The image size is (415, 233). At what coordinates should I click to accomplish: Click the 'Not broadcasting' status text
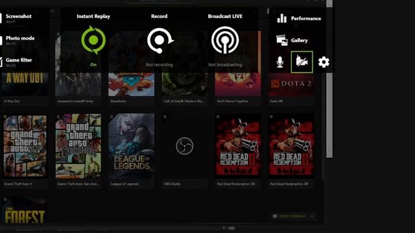[225, 65]
